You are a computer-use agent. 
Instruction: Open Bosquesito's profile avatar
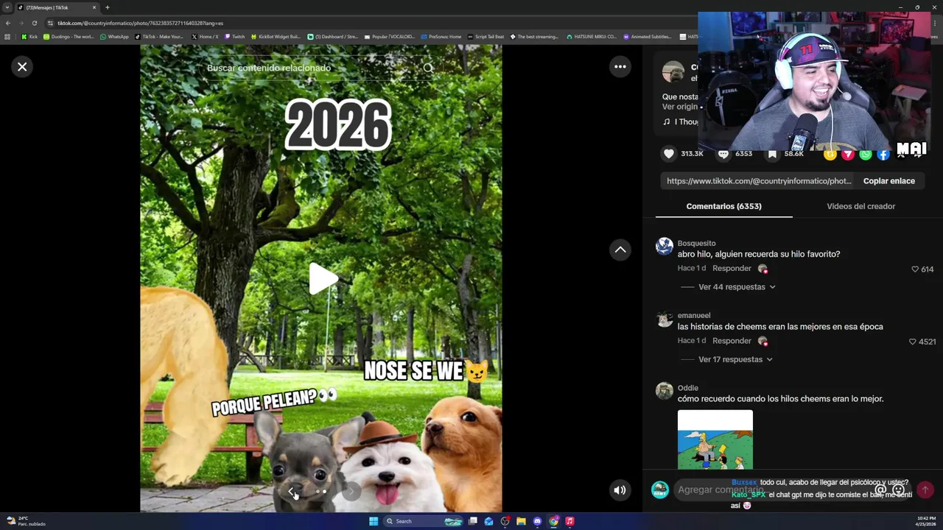pyautogui.click(x=665, y=247)
